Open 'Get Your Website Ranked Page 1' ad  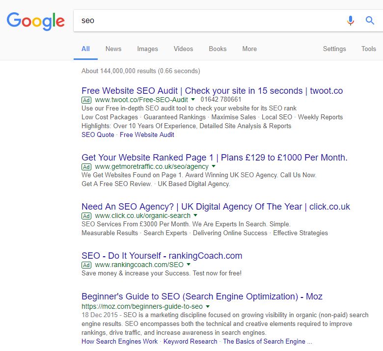pyautogui.click(x=215, y=158)
